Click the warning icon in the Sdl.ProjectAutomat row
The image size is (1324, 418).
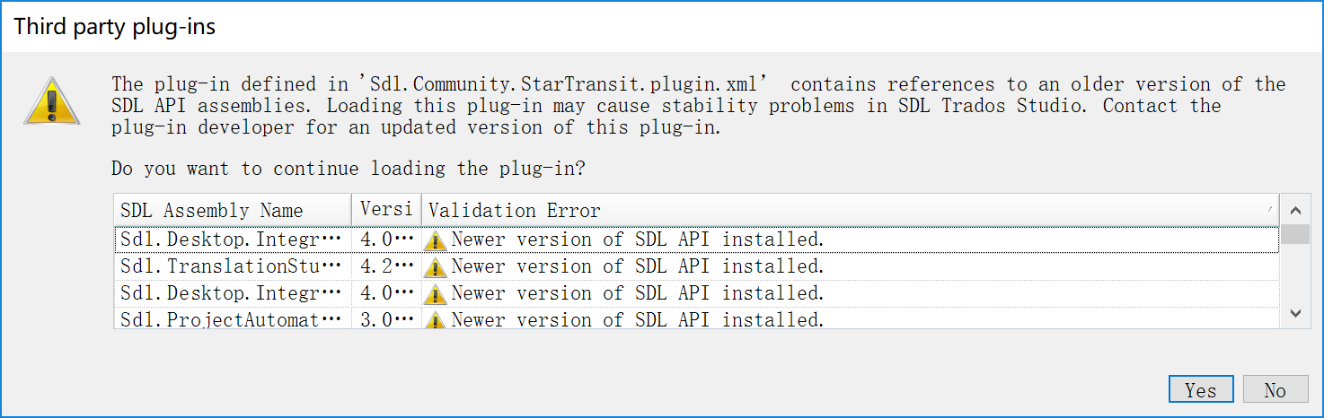point(436,320)
